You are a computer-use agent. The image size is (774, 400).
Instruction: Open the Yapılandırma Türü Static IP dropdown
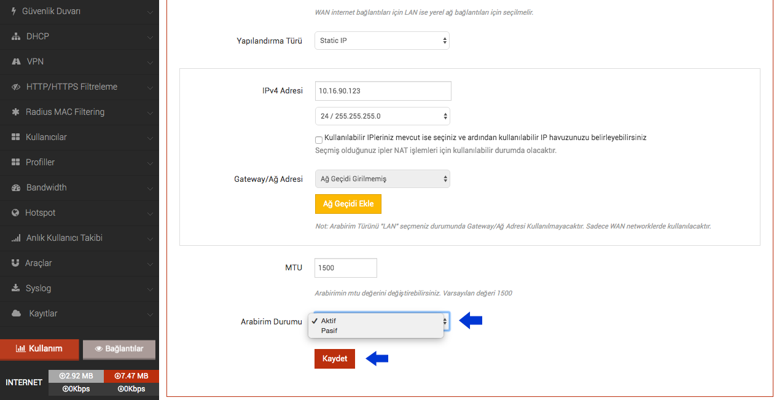point(382,41)
